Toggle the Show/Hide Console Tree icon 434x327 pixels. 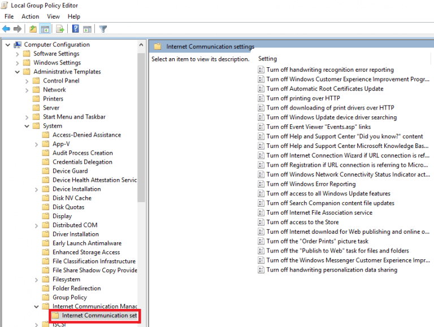45,29
